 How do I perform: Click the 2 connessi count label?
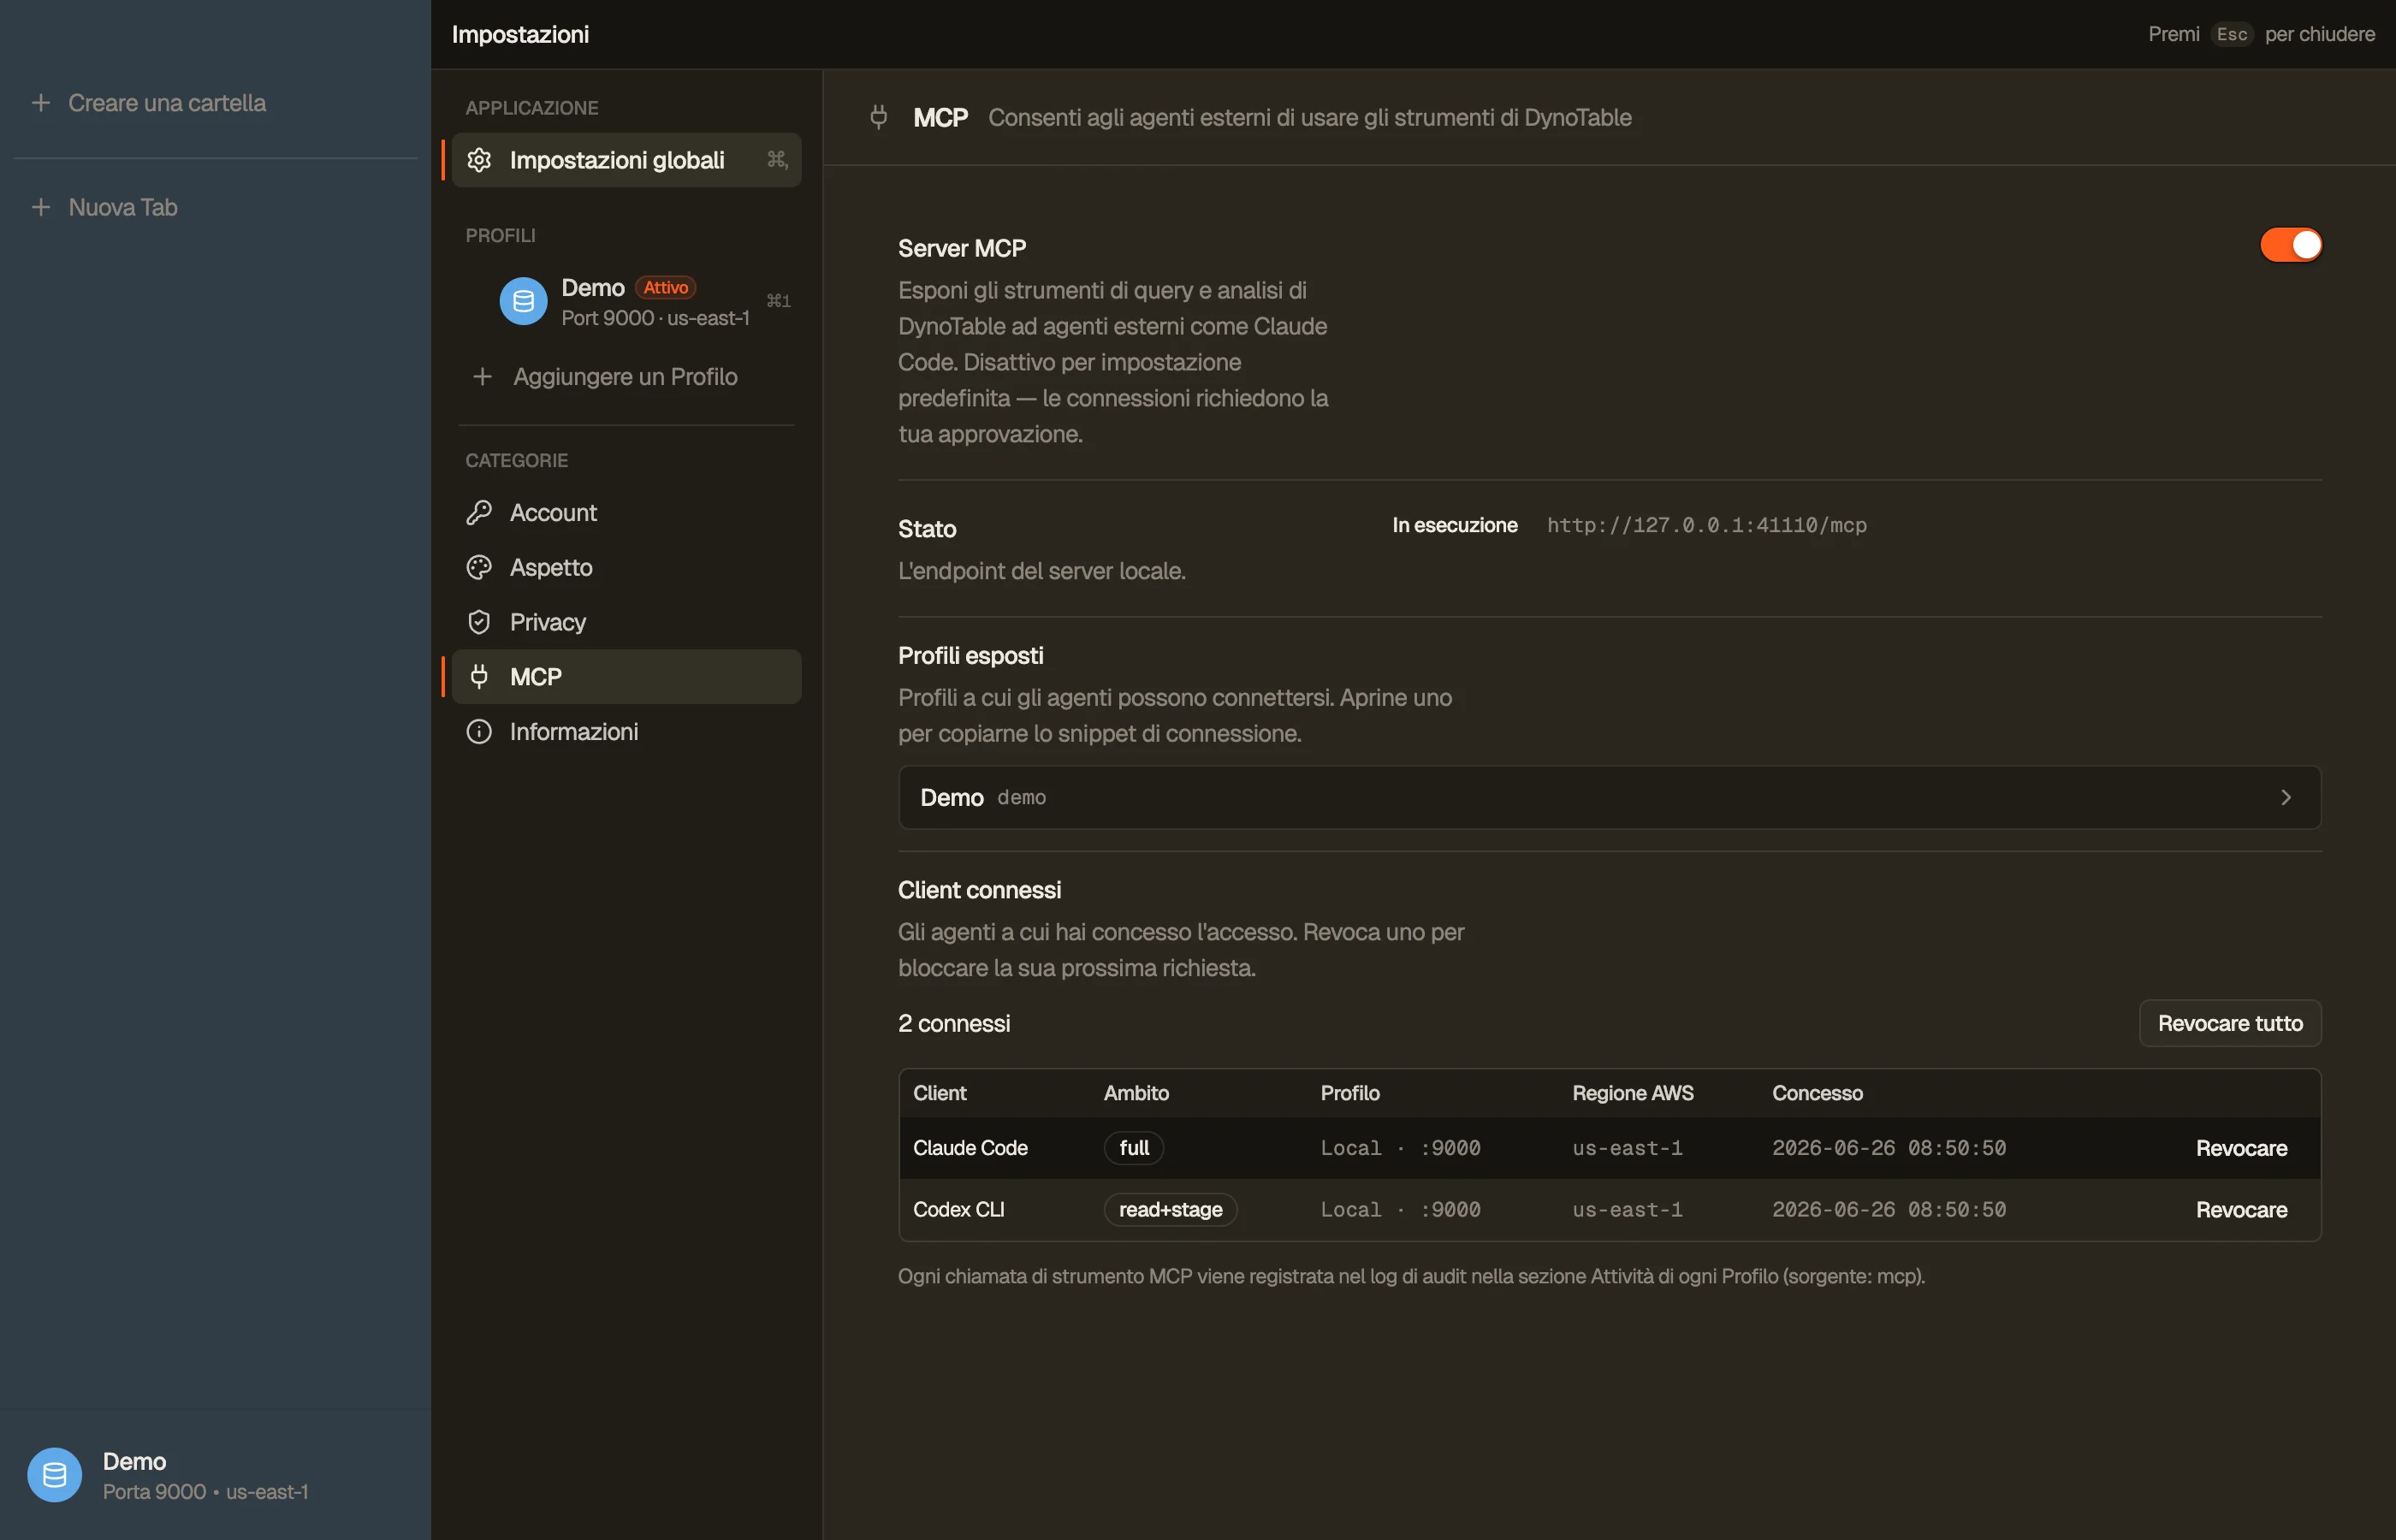(953, 1023)
